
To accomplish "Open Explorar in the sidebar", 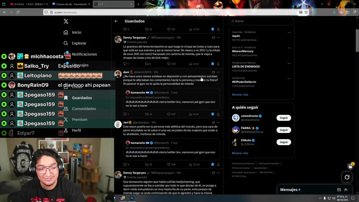I will tap(75, 43).
